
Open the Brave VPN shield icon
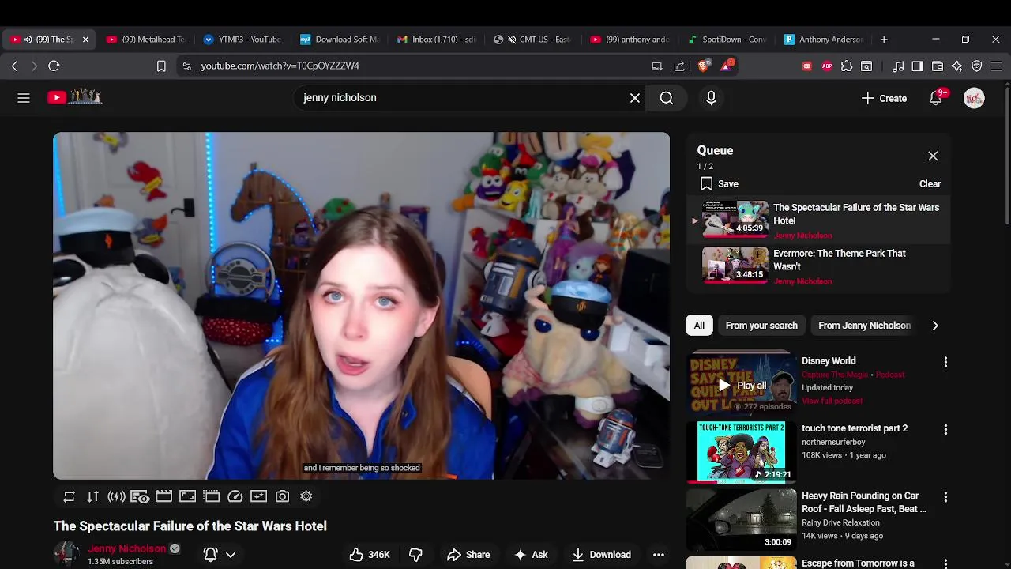[x=977, y=66]
